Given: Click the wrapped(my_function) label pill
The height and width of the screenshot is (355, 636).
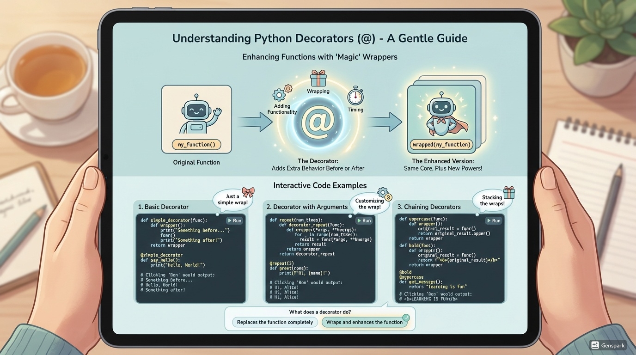Looking at the screenshot, I should click(441, 145).
